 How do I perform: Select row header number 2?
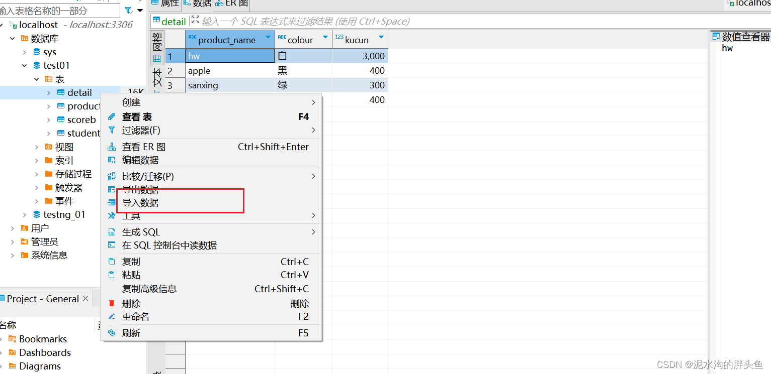(x=175, y=71)
